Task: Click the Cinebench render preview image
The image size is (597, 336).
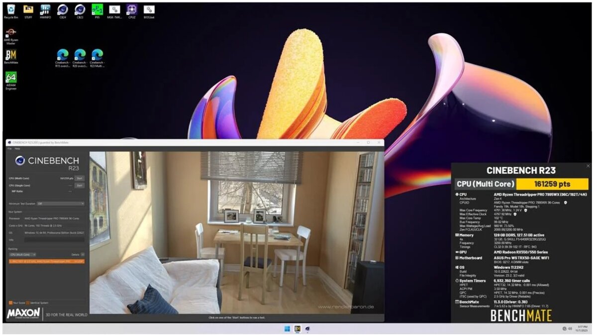Action: (236, 232)
